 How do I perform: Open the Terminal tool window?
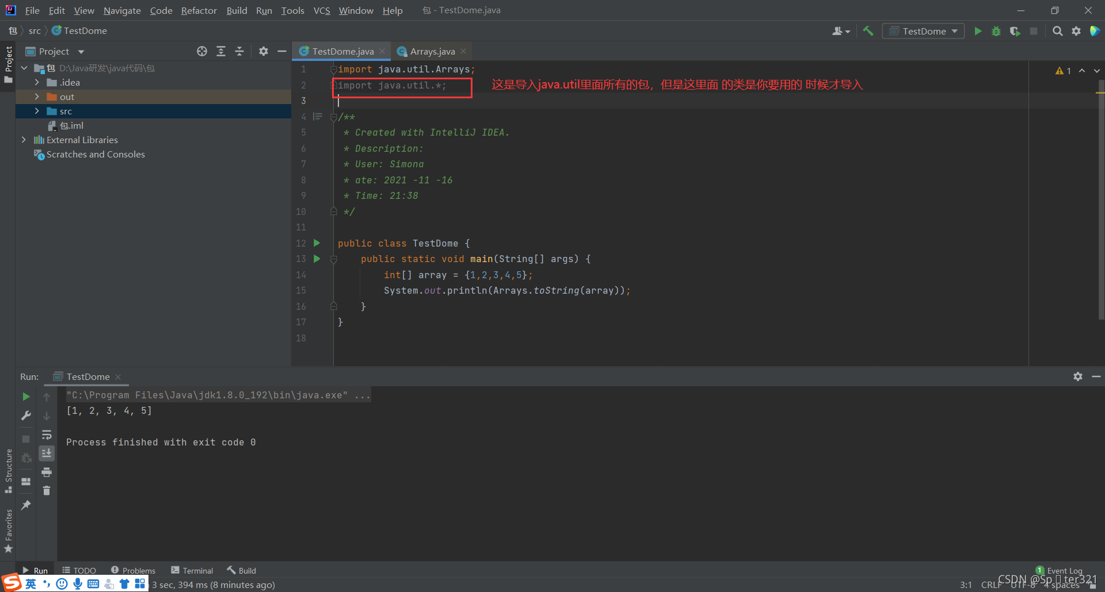[192, 570]
